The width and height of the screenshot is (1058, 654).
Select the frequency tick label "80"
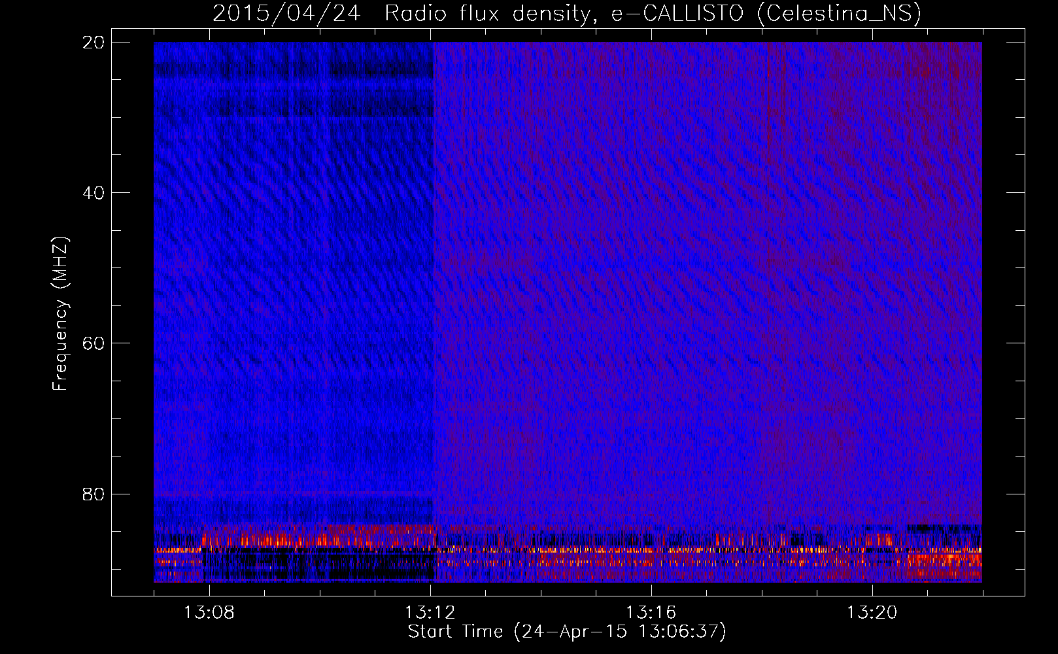point(94,494)
